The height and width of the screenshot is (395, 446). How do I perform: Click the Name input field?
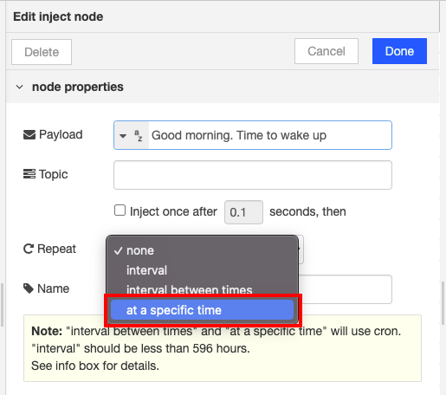coord(345,289)
